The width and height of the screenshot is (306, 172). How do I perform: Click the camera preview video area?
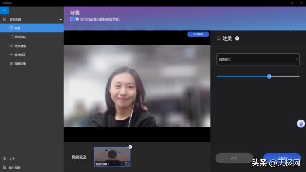click(137, 86)
